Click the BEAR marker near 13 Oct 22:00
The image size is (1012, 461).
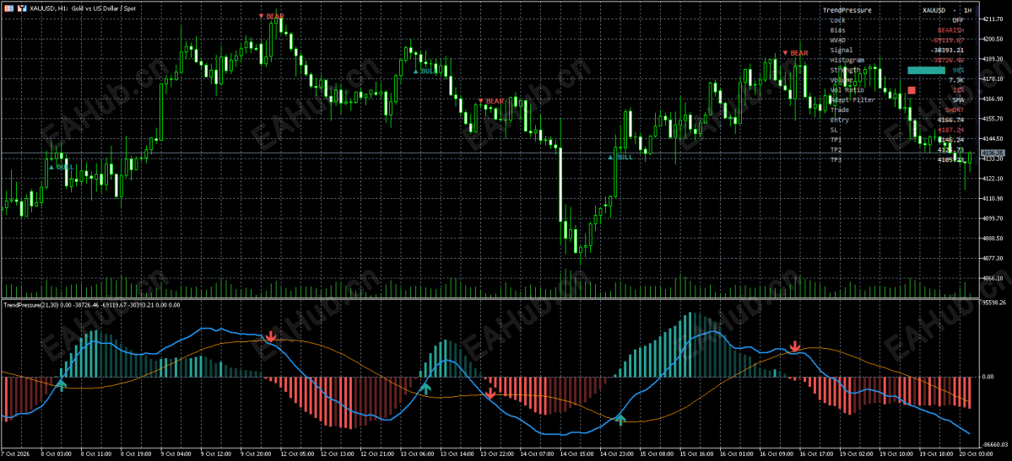point(490,101)
